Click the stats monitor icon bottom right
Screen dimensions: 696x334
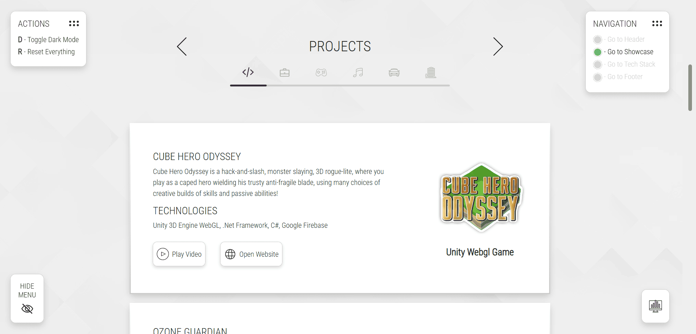point(655,306)
